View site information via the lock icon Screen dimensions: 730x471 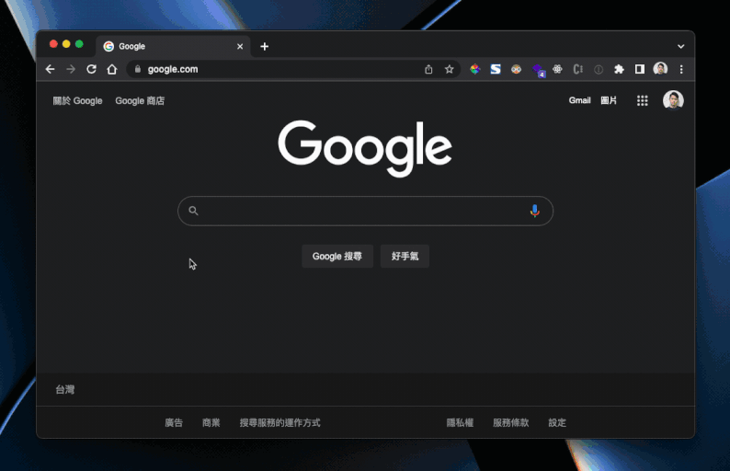pos(137,69)
